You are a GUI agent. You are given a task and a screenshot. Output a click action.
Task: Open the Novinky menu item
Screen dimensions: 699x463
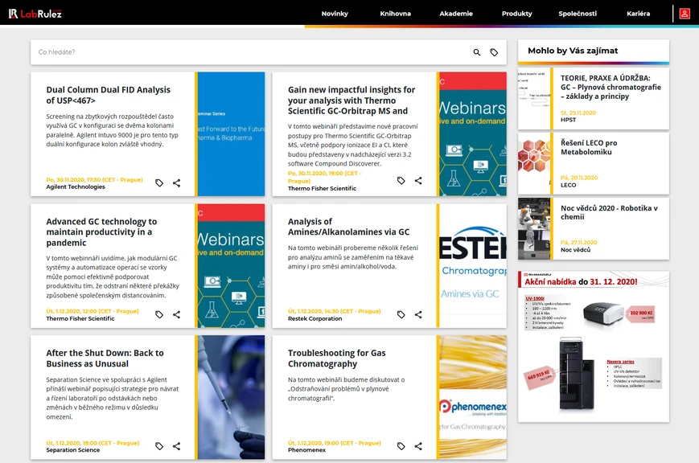pyautogui.click(x=335, y=13)
